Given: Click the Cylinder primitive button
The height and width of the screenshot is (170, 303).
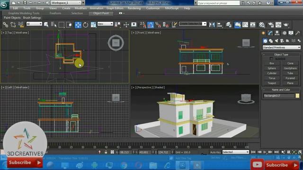Looking at the screenshot, I should [272, 73].
